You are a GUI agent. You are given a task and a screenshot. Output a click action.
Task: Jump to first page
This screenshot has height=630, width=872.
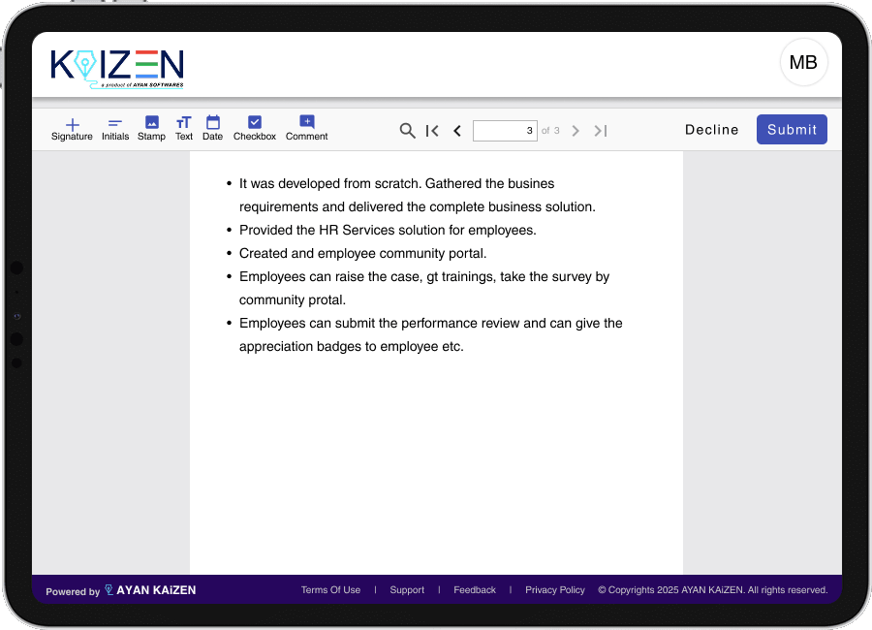click(x=432, y=131)
